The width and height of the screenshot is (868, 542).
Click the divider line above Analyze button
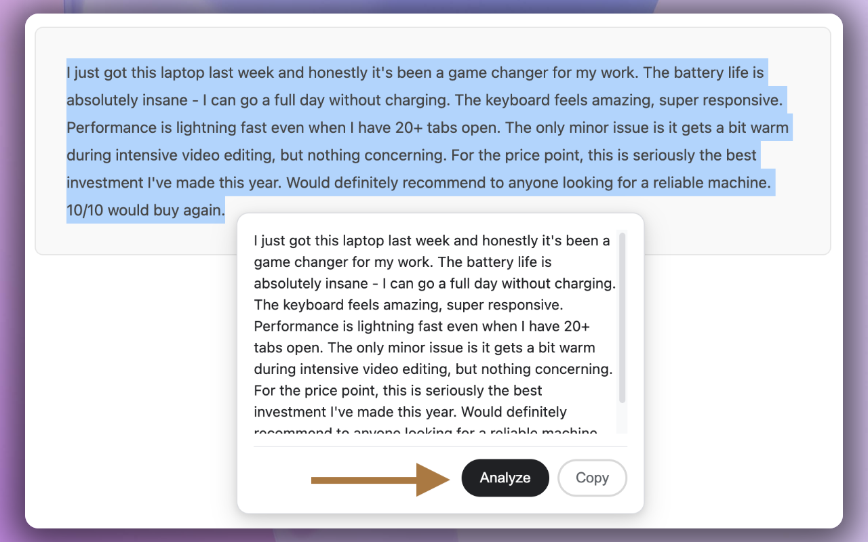coord(440,447)
